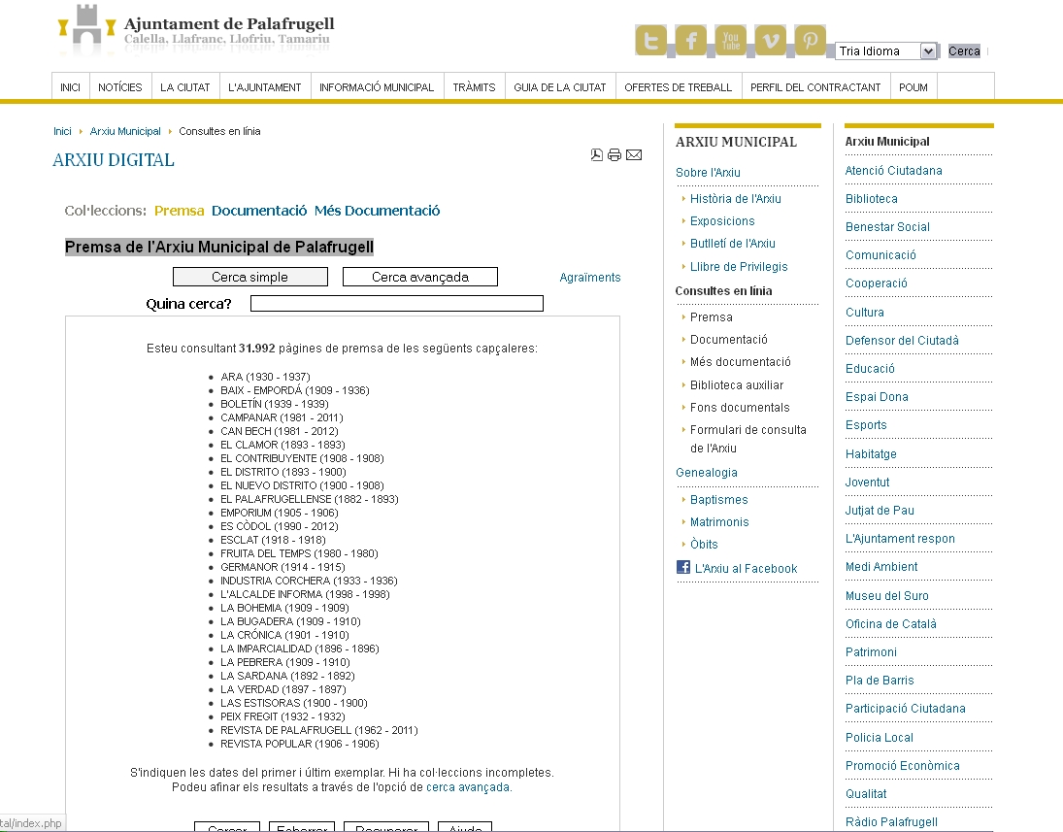
Task: Open Baptismes under Genealogia
Action: [x=718, y=500]
